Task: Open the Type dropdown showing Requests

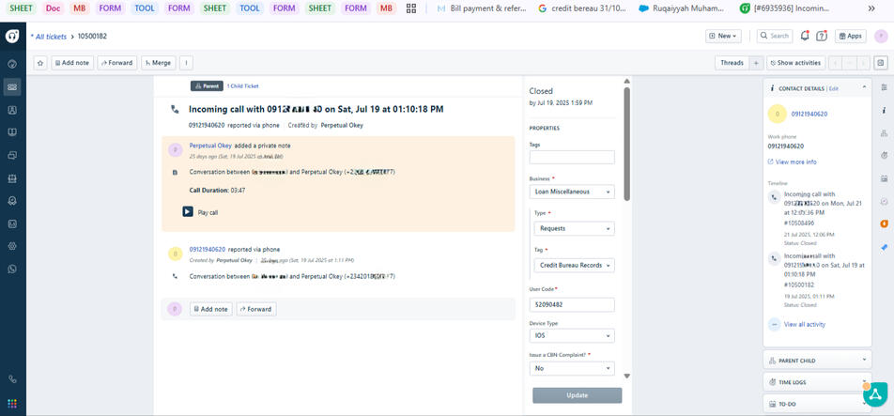Action: point(571,228)
